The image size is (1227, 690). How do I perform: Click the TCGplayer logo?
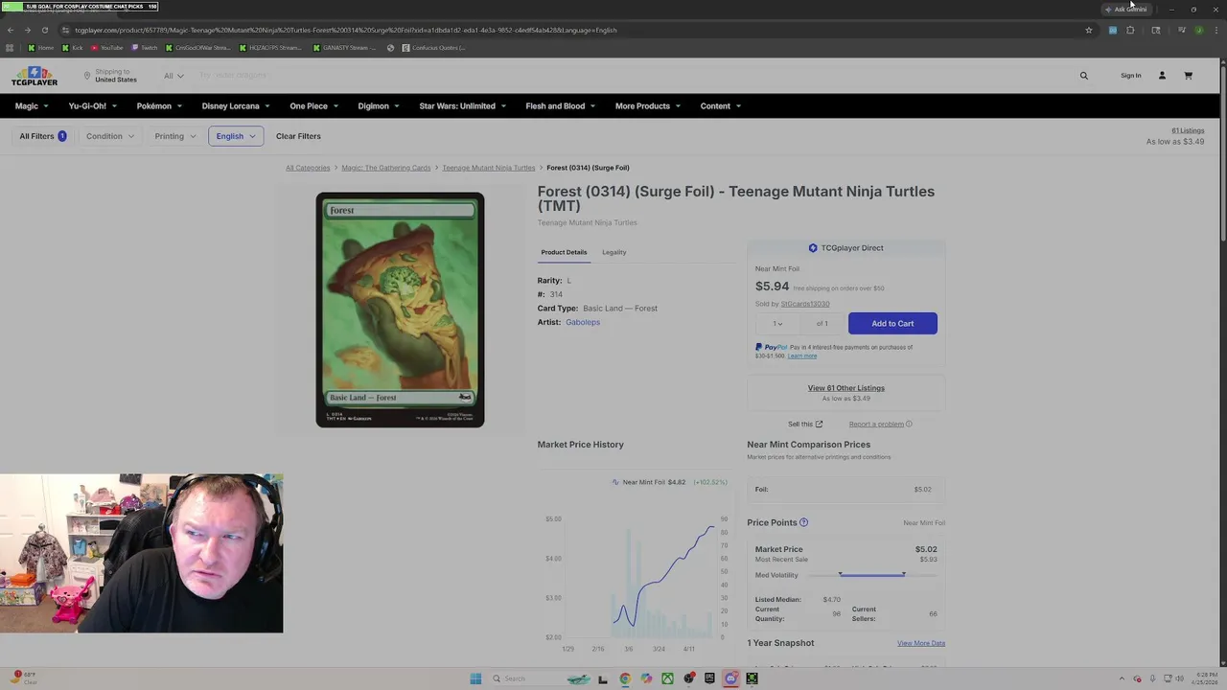click(x=35, y=76)
